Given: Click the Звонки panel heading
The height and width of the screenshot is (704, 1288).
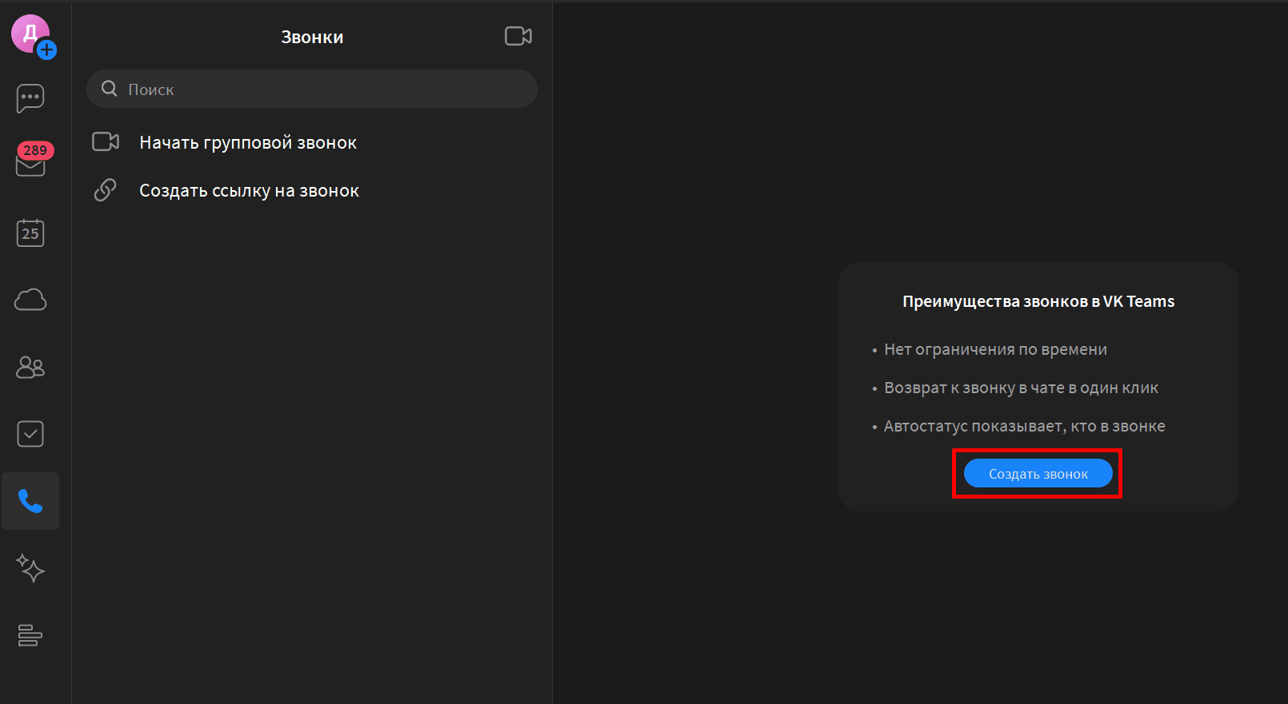Looking at the screenshot, I should tap(312, 37).
